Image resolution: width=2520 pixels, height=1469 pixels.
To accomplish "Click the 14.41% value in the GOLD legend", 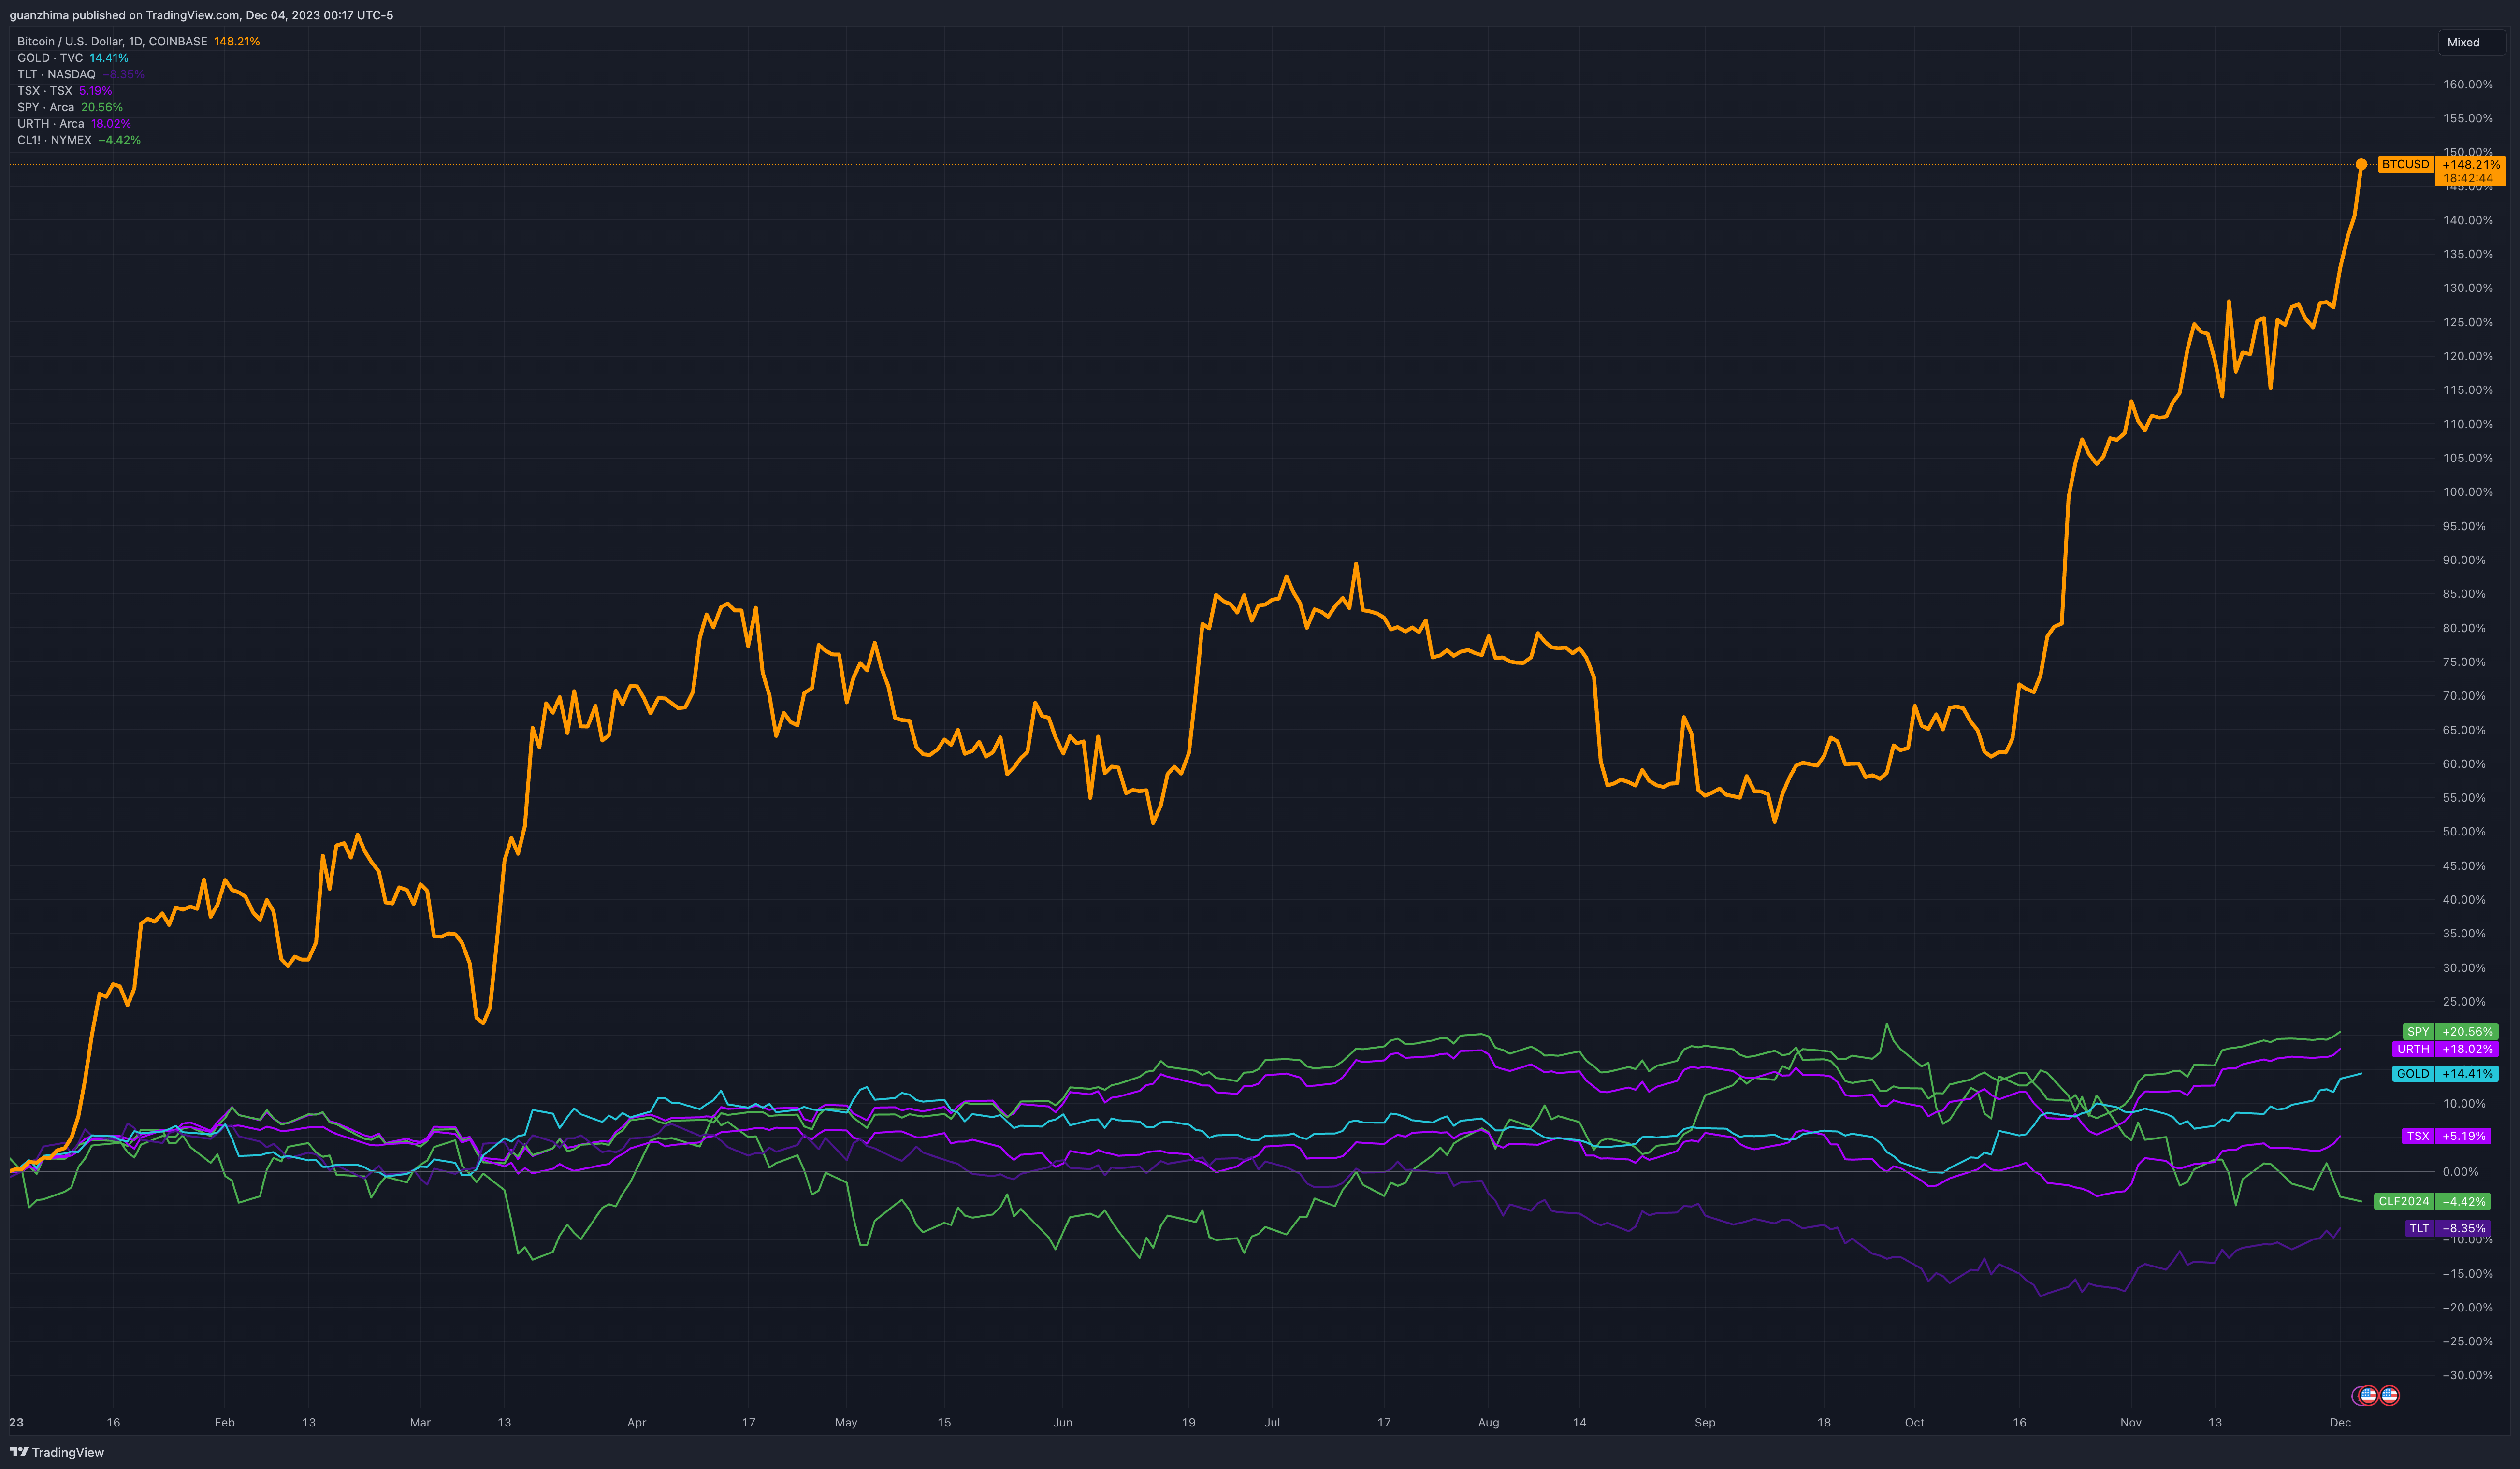I will (109, 58).
